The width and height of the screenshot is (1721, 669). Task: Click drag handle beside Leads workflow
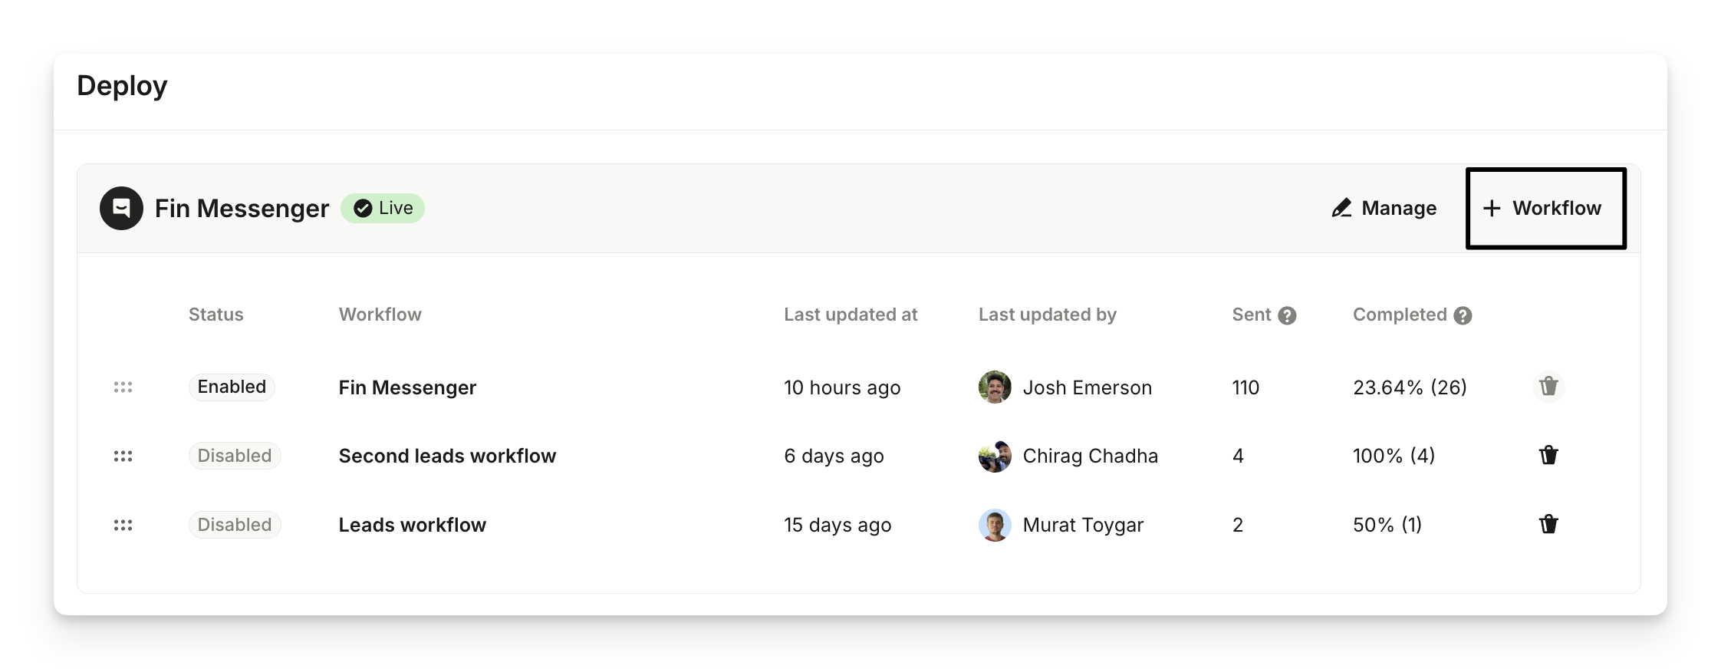[123, 526]
